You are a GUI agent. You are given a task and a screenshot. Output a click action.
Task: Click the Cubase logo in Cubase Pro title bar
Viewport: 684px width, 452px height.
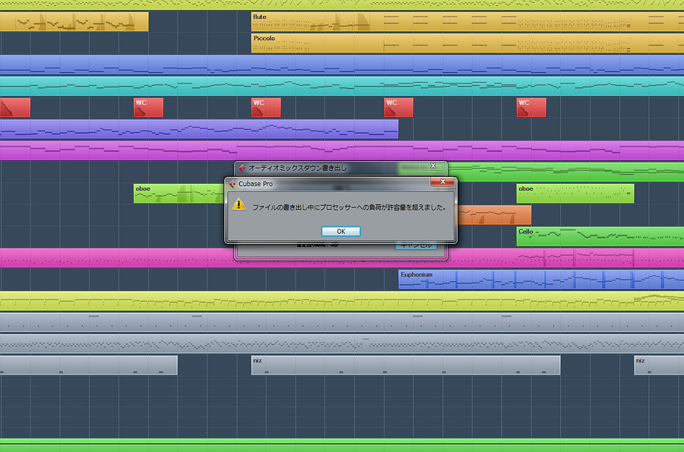[233, 184]
